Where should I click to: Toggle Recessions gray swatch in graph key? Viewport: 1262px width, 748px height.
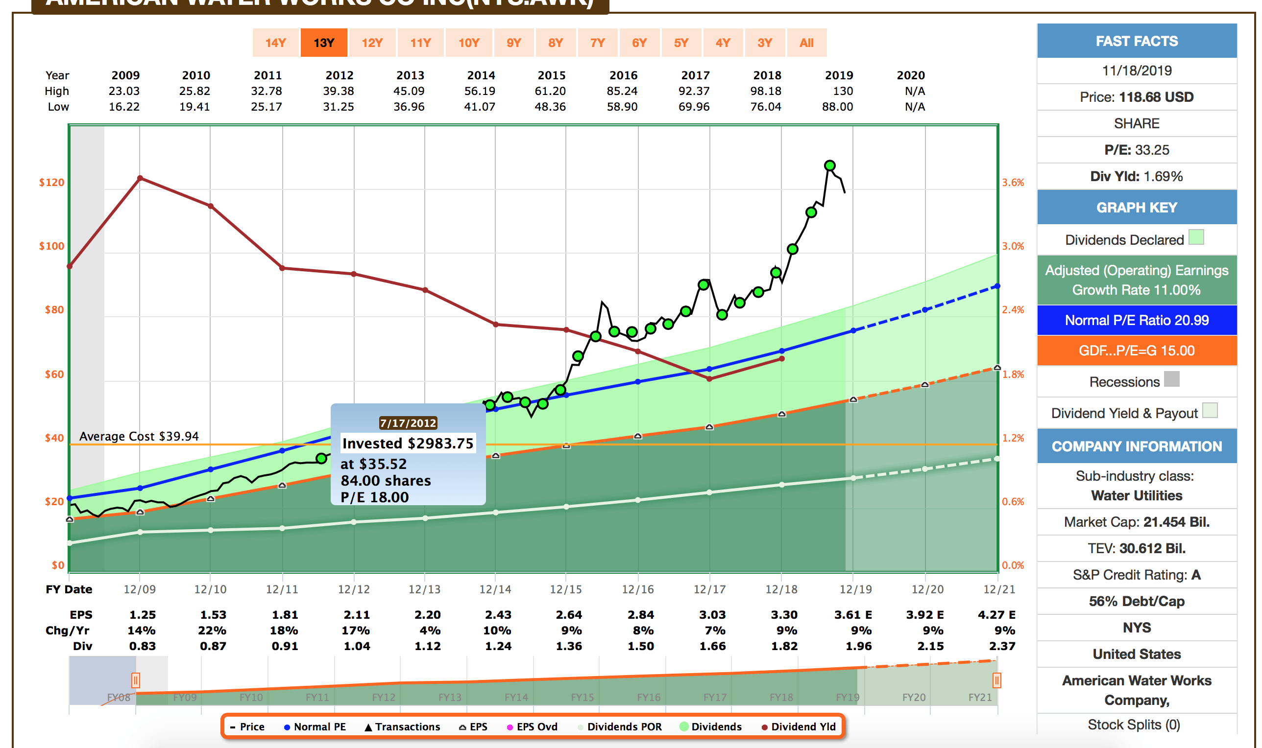(x=1171, y=379)
